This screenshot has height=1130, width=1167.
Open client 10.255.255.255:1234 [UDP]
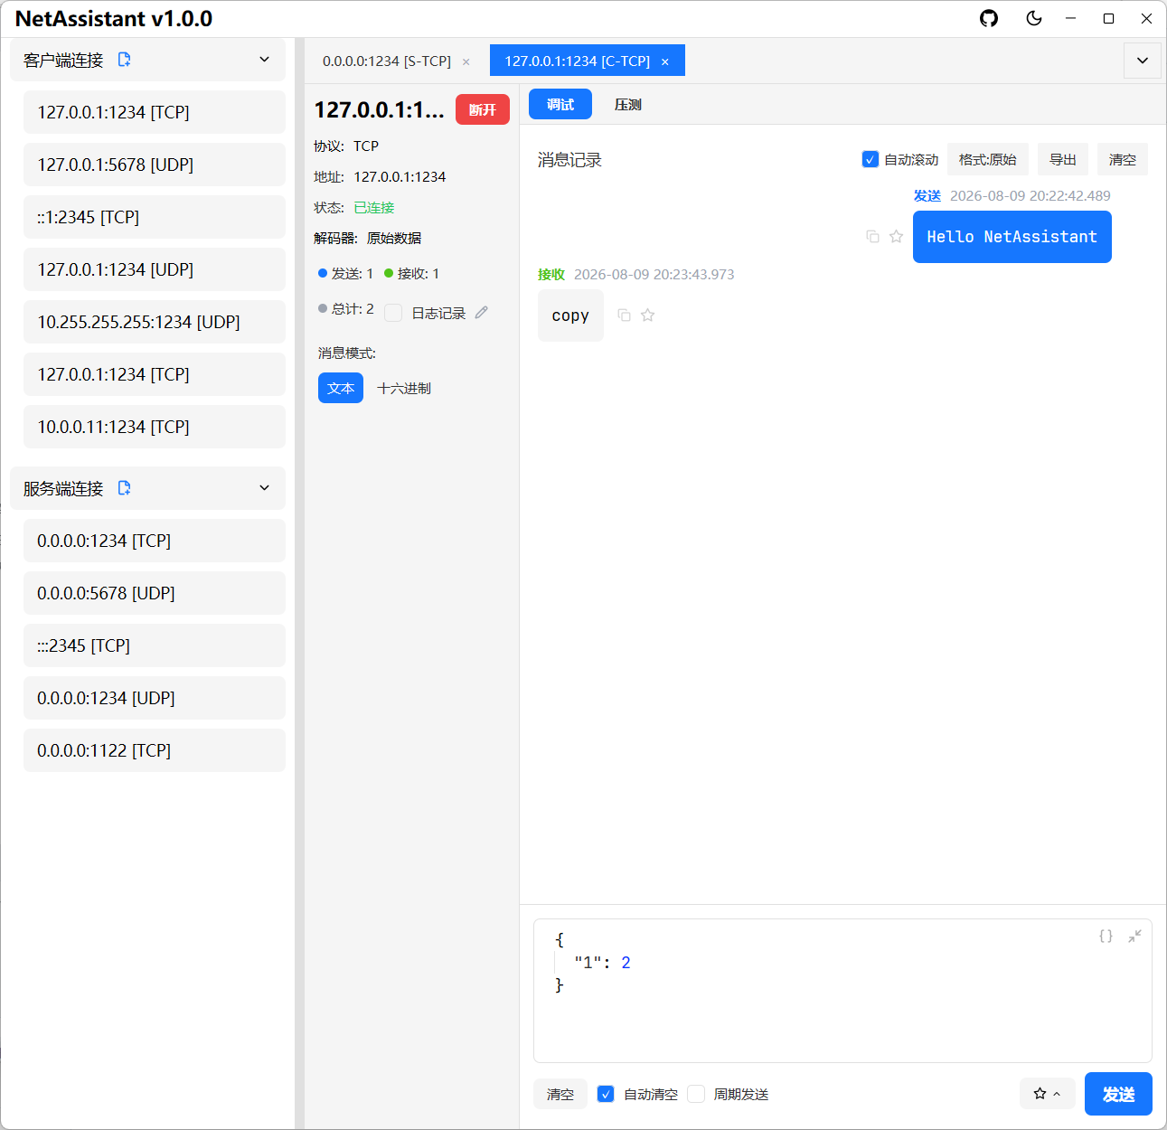(155, 322)
